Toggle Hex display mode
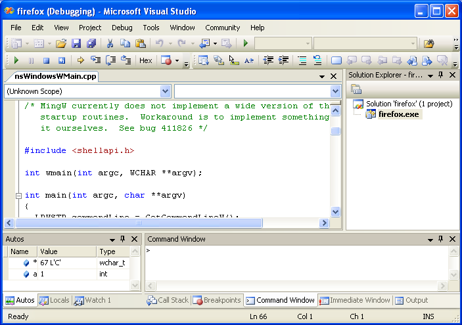462x325 pixels. tap(145, 60)
